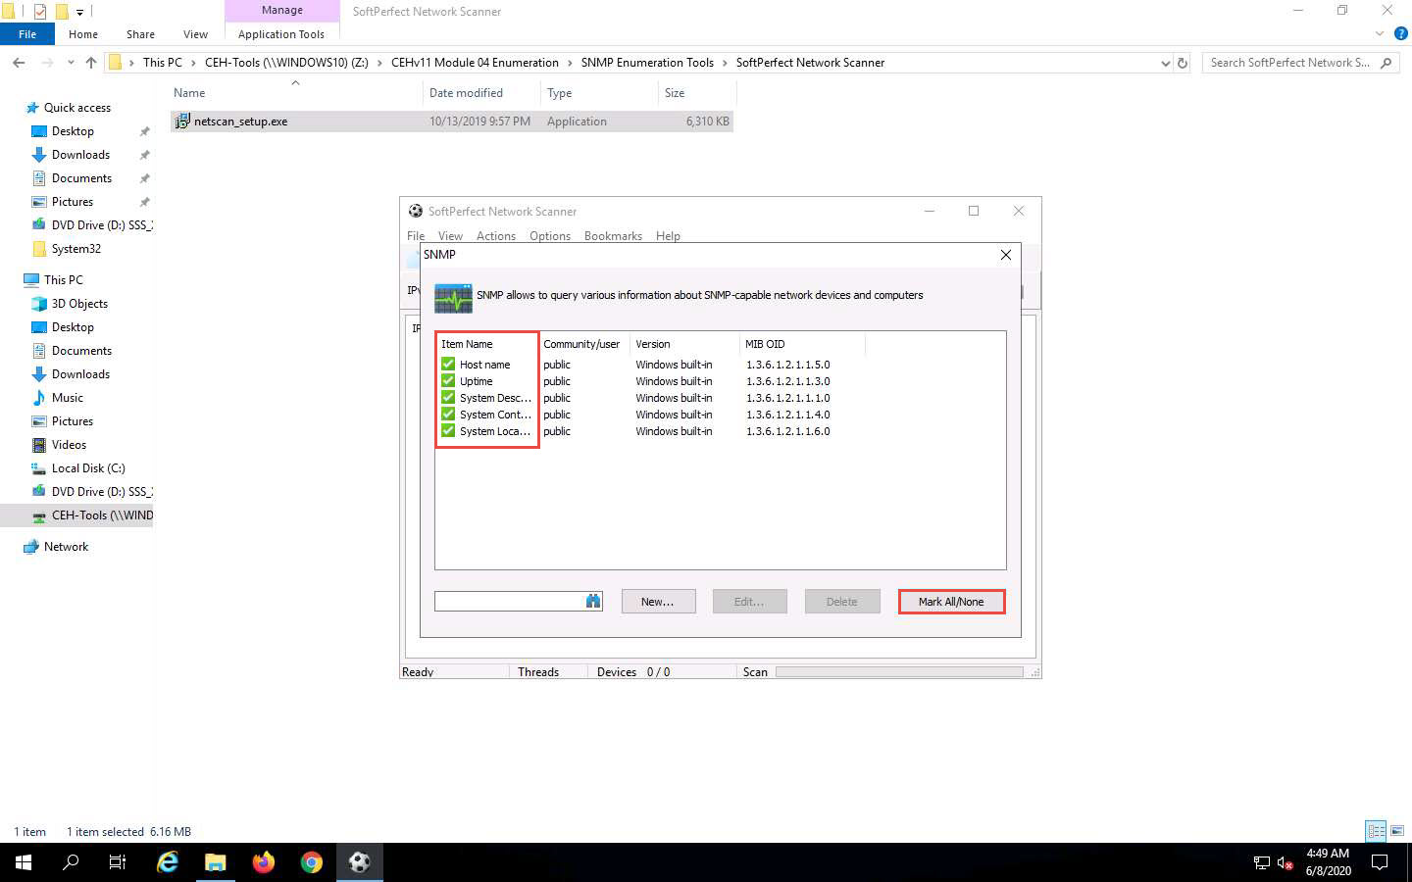The height and width of the screenshot is (882, 1412).
Task: Open 3D Objects folder
Action: [79, 304]
